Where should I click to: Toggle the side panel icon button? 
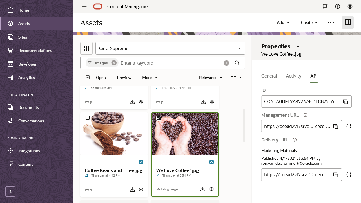click(348, 22)
